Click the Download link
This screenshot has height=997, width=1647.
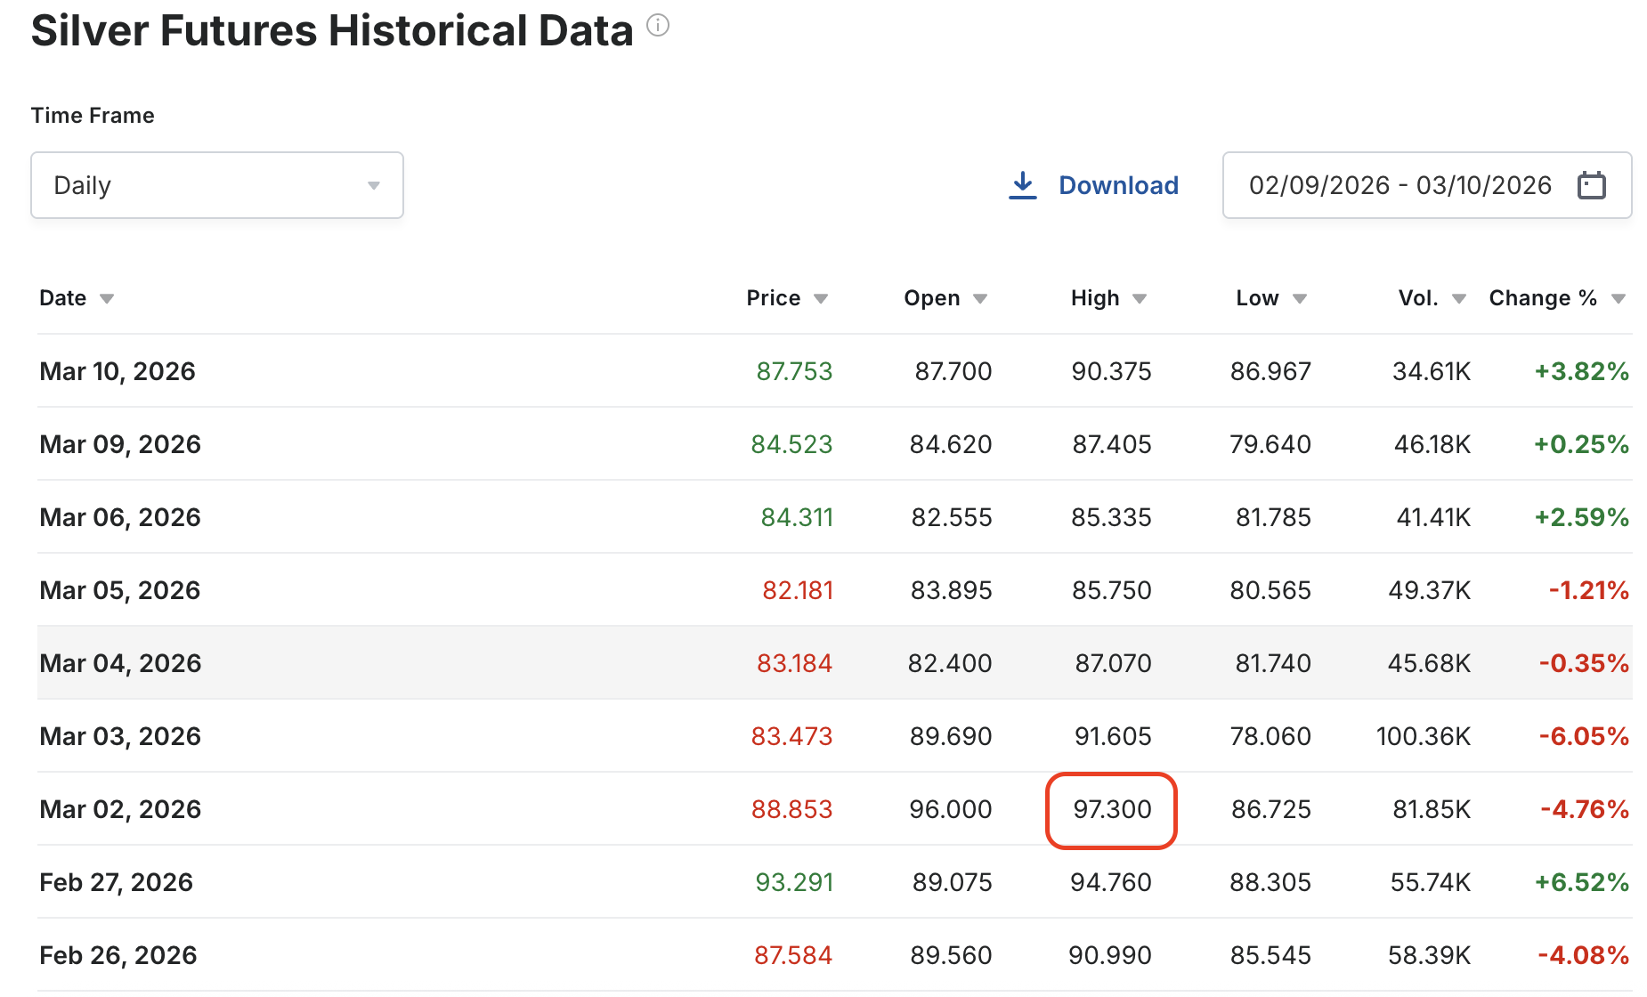(1118, 185)
